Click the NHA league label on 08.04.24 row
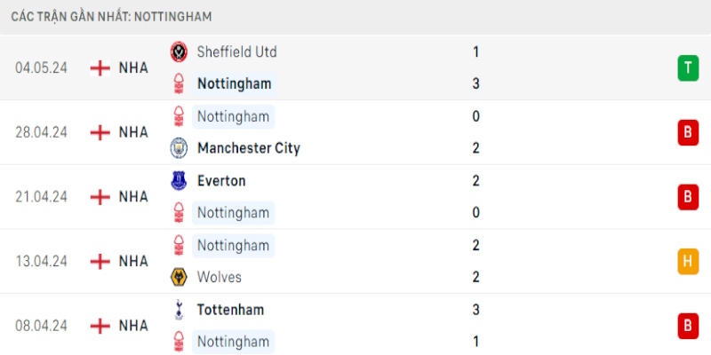Image resolution: width=711 pixels, height=355 pixels. click(x=133, y=326)
